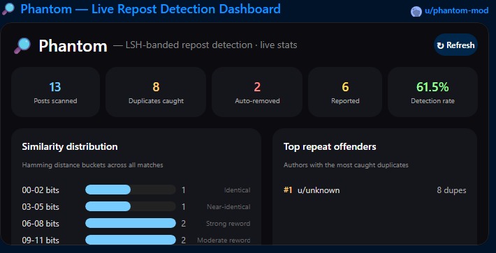Click the Refresh button

pos(455,45)
